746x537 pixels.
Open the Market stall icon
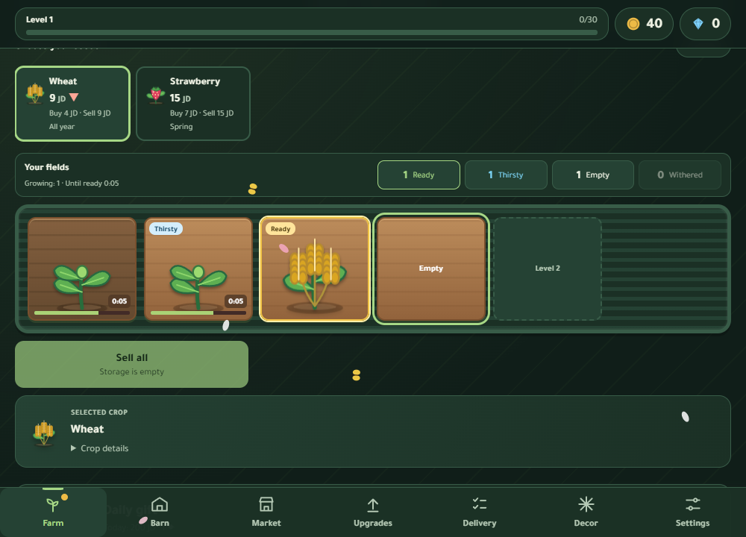click(x=266, y=504)
